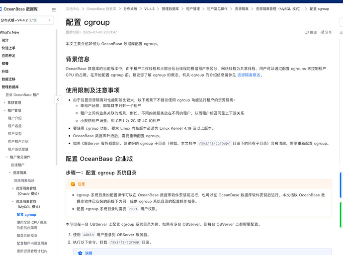Open 租户类型 page in sidebar
The image size is (343, 255).
pyautogui.click(x=15, y=134)
